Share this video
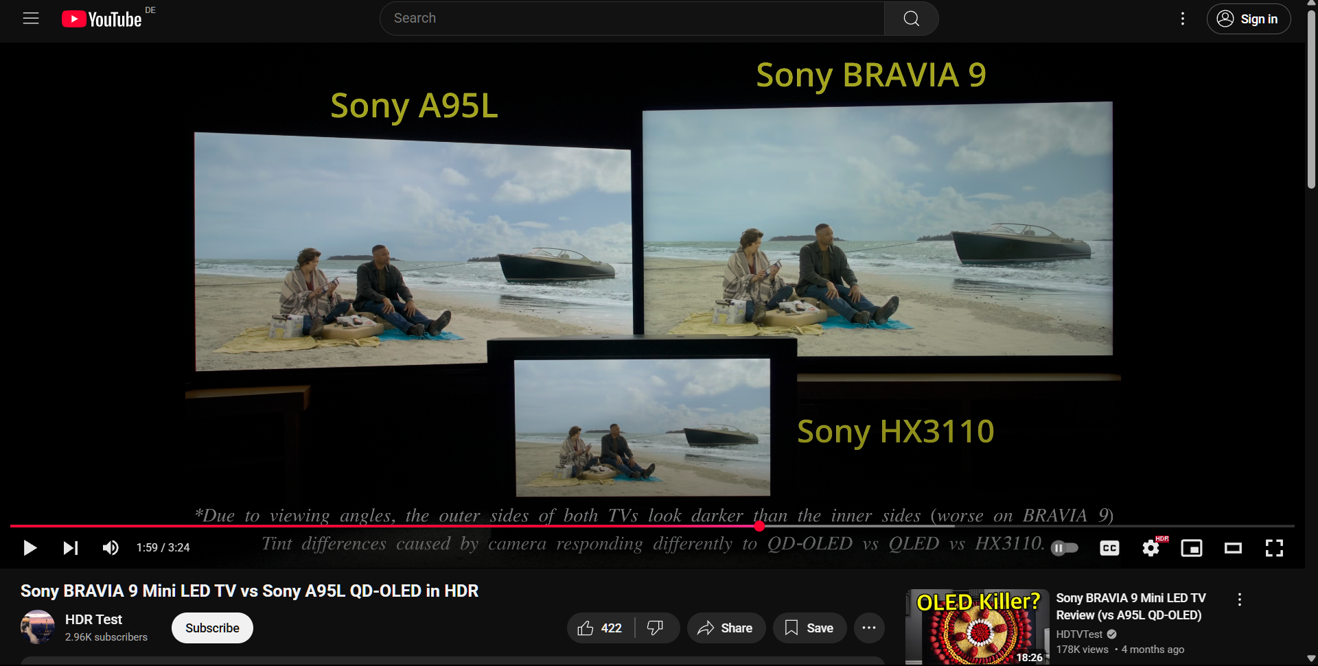The height and width of the screenshot is (666, 1318). [726, 628]
